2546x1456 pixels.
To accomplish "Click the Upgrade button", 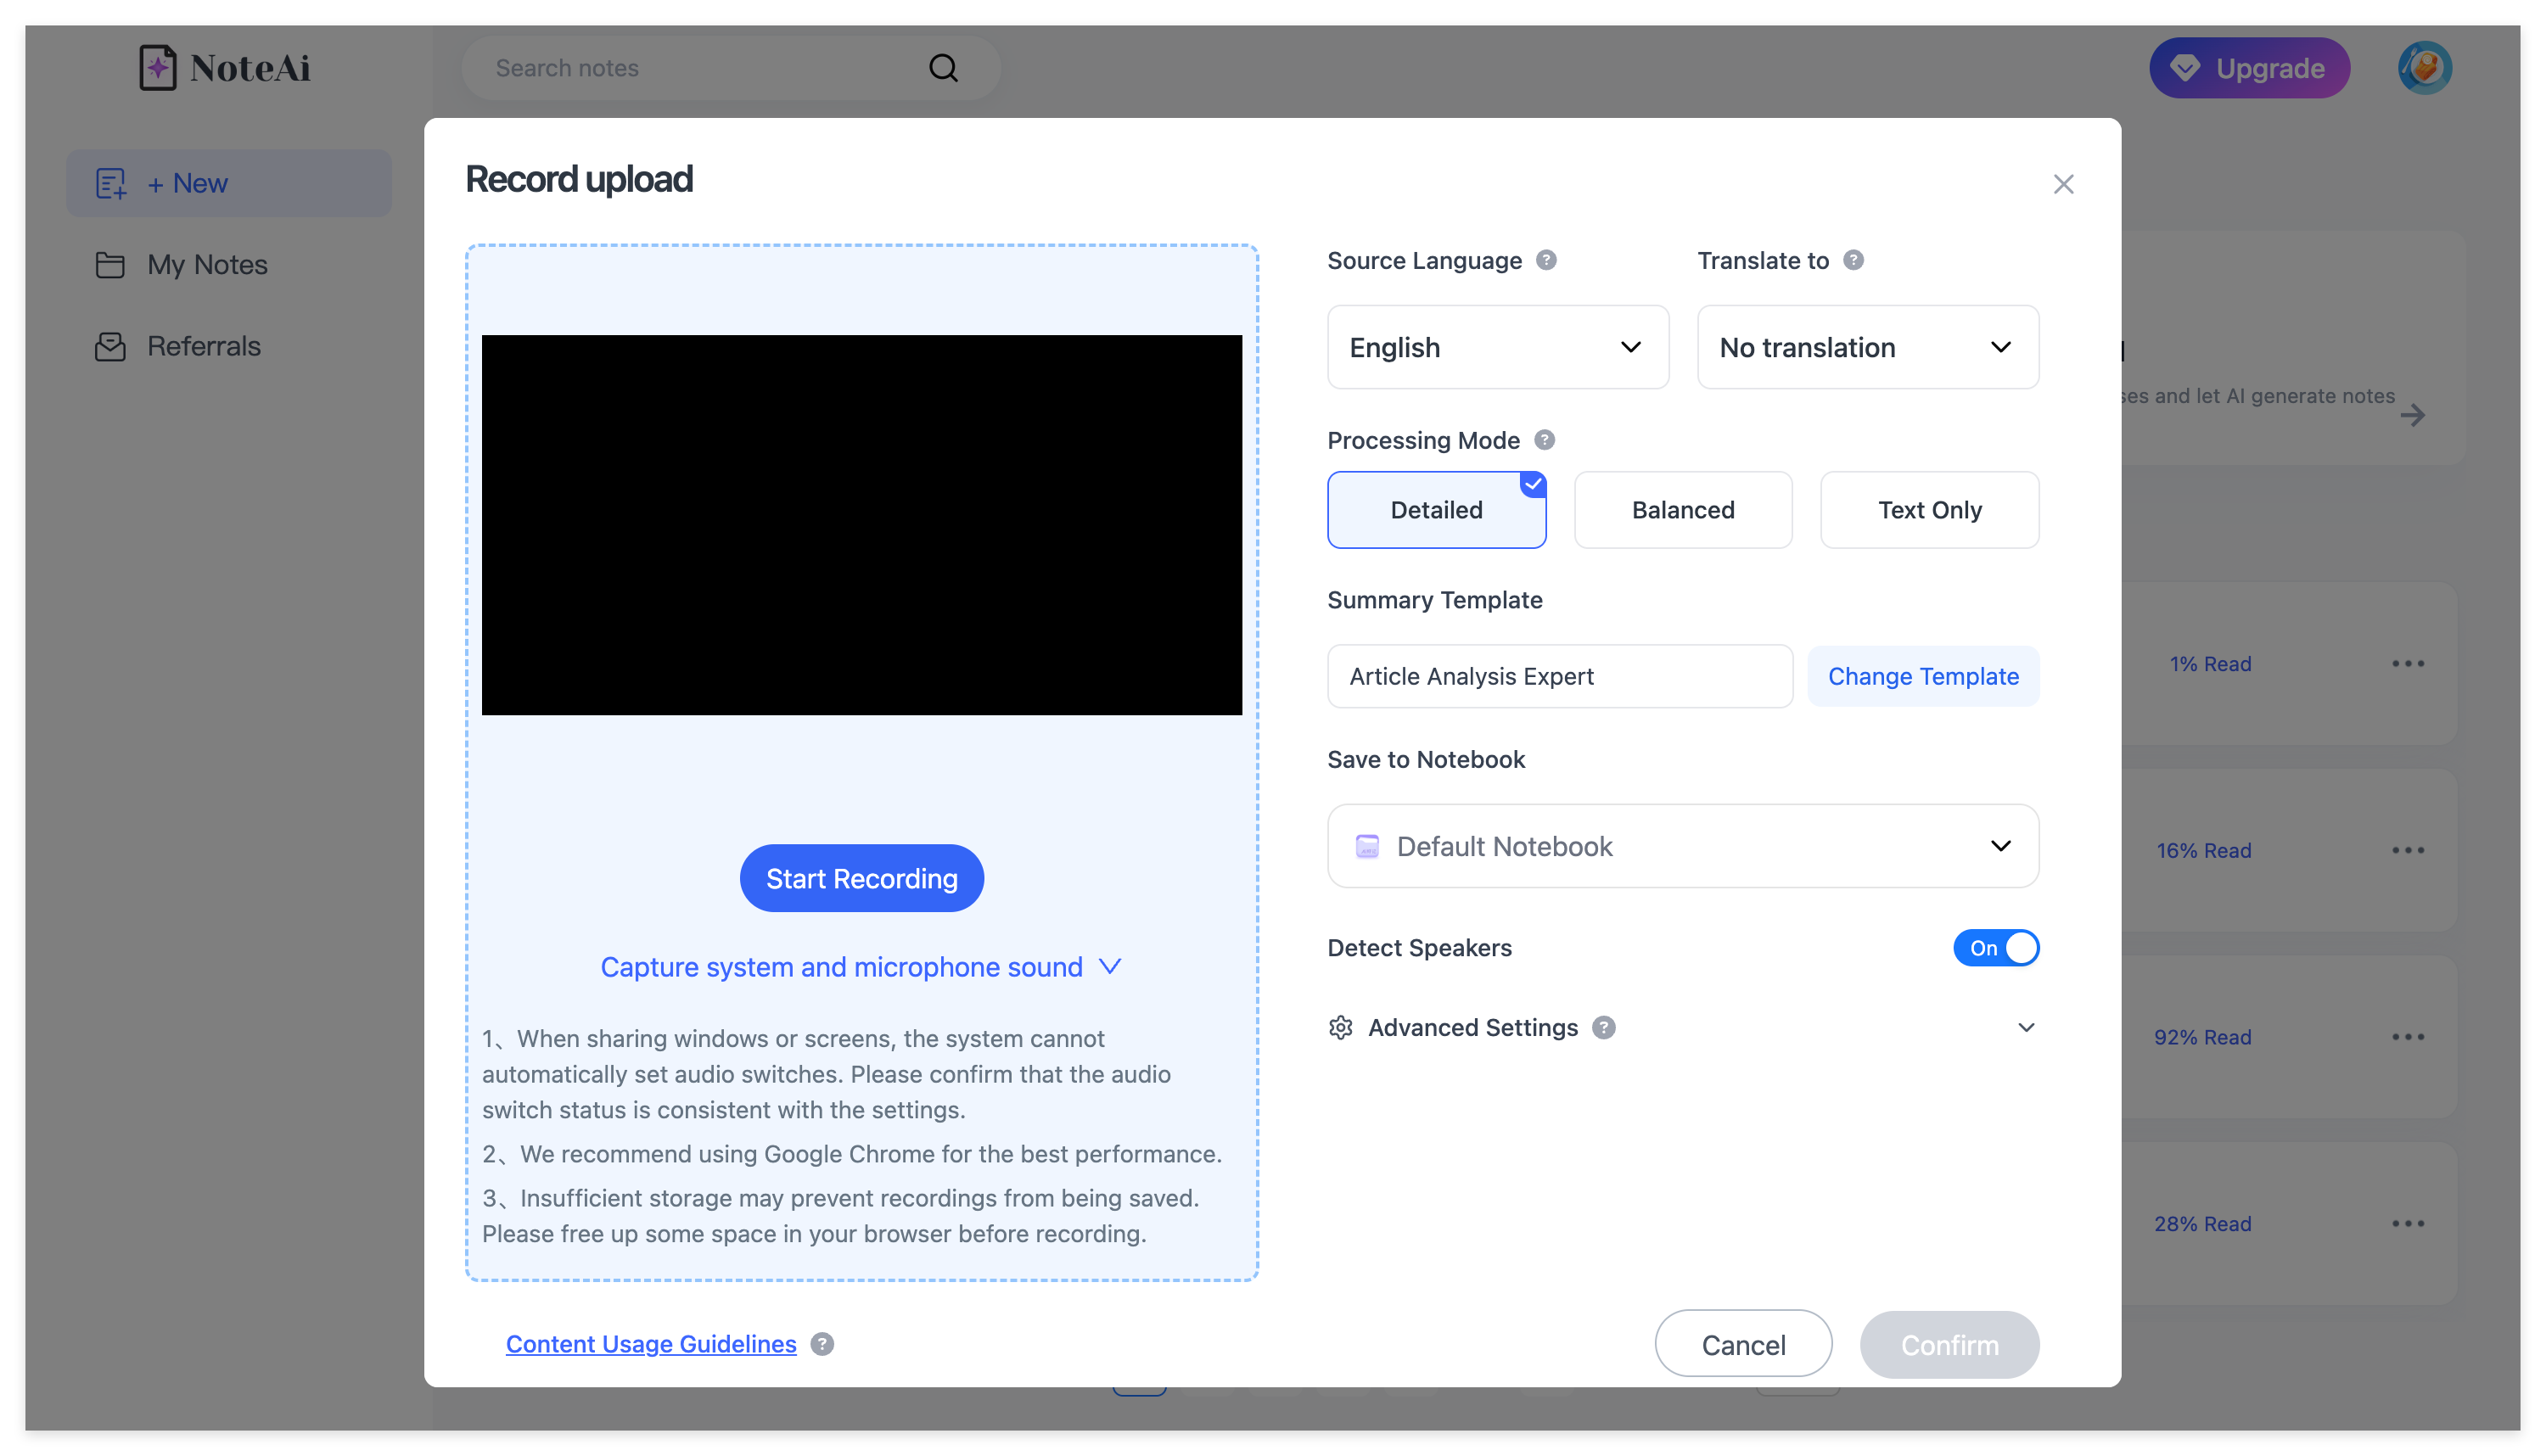I will 2249,67.
